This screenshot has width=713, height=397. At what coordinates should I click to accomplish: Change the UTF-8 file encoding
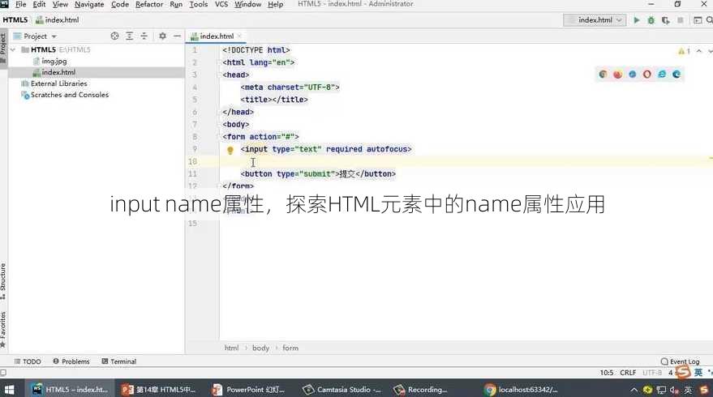coord(652,373)
